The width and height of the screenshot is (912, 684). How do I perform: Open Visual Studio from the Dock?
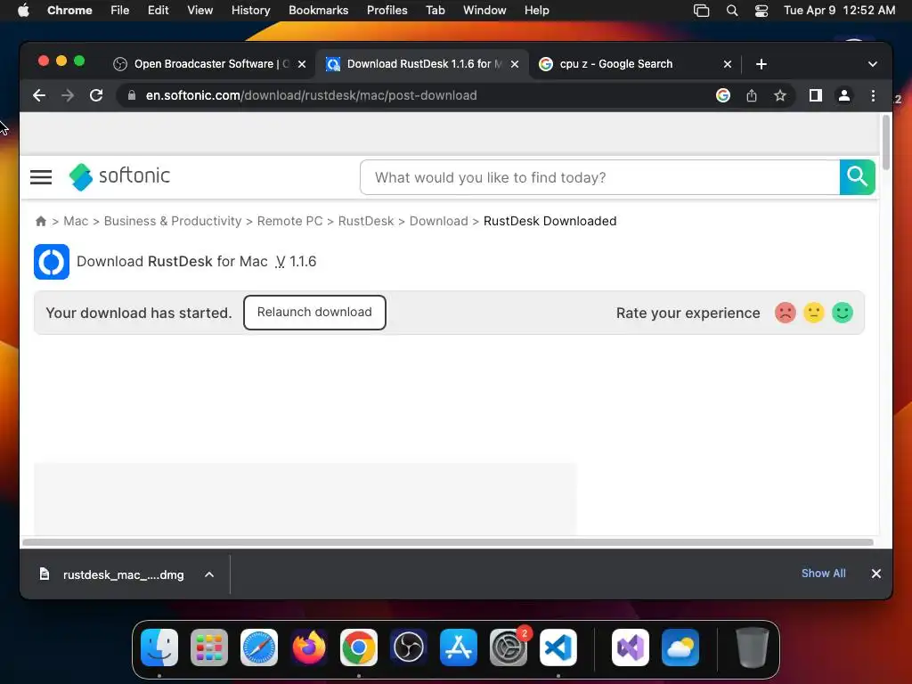[x=631, y=647]
